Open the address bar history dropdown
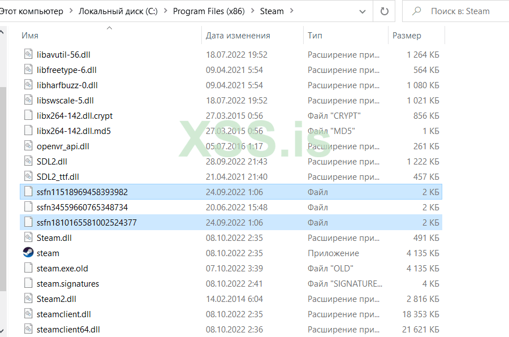This screenshot has height=337, width=509. coord(363,12)
